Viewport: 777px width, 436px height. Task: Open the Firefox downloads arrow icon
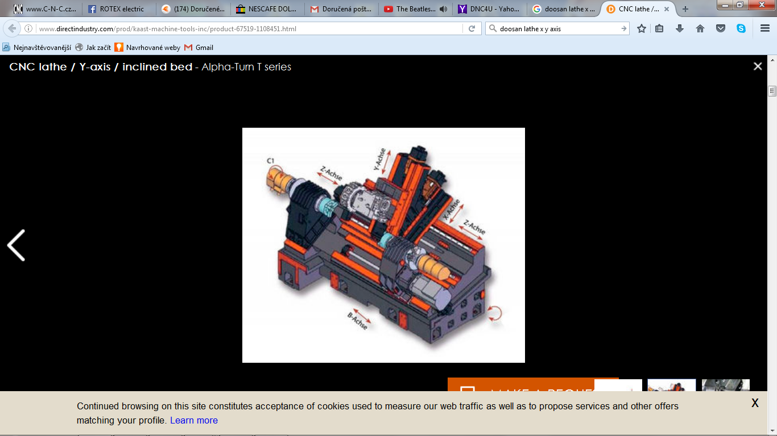click(680, 28)
